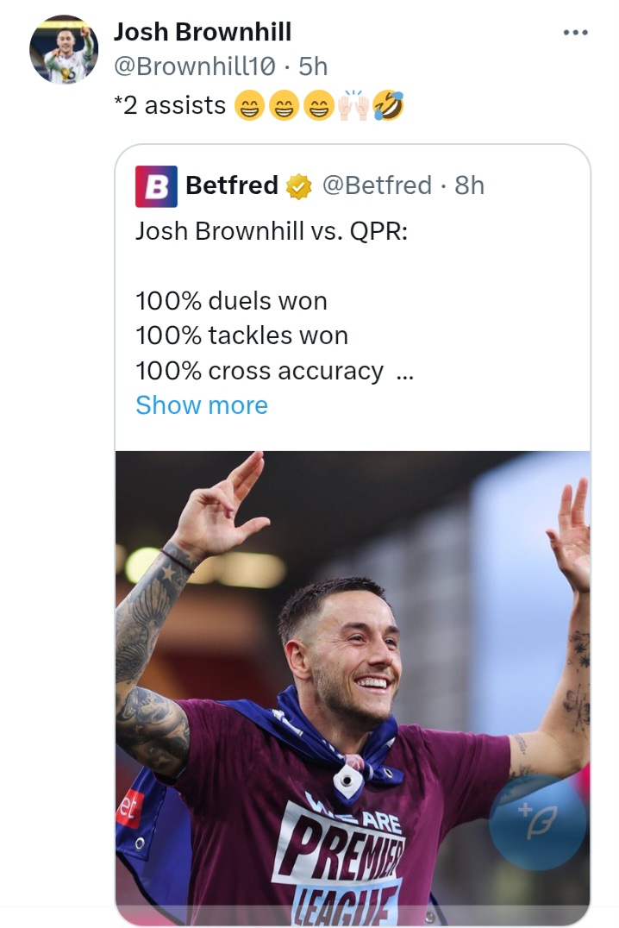The width and height of the screenshot is (619, 928).
Task: Click Betfred's gold verified badge
Action: point(299,186)
